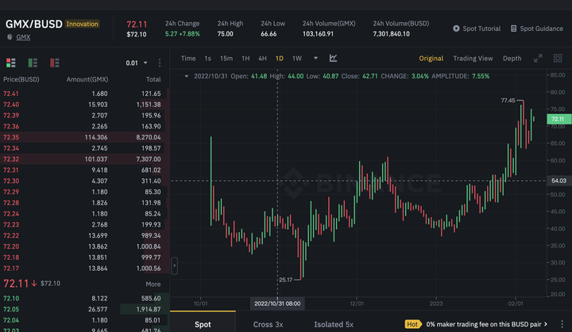This screenshot has width=572, height=332.
Task: Select the 1W chart interval
Action: (297, 59)
